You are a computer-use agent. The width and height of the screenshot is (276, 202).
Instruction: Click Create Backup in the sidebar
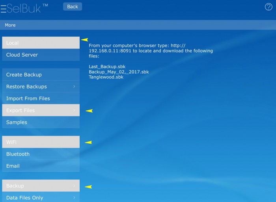pos(41,75)
